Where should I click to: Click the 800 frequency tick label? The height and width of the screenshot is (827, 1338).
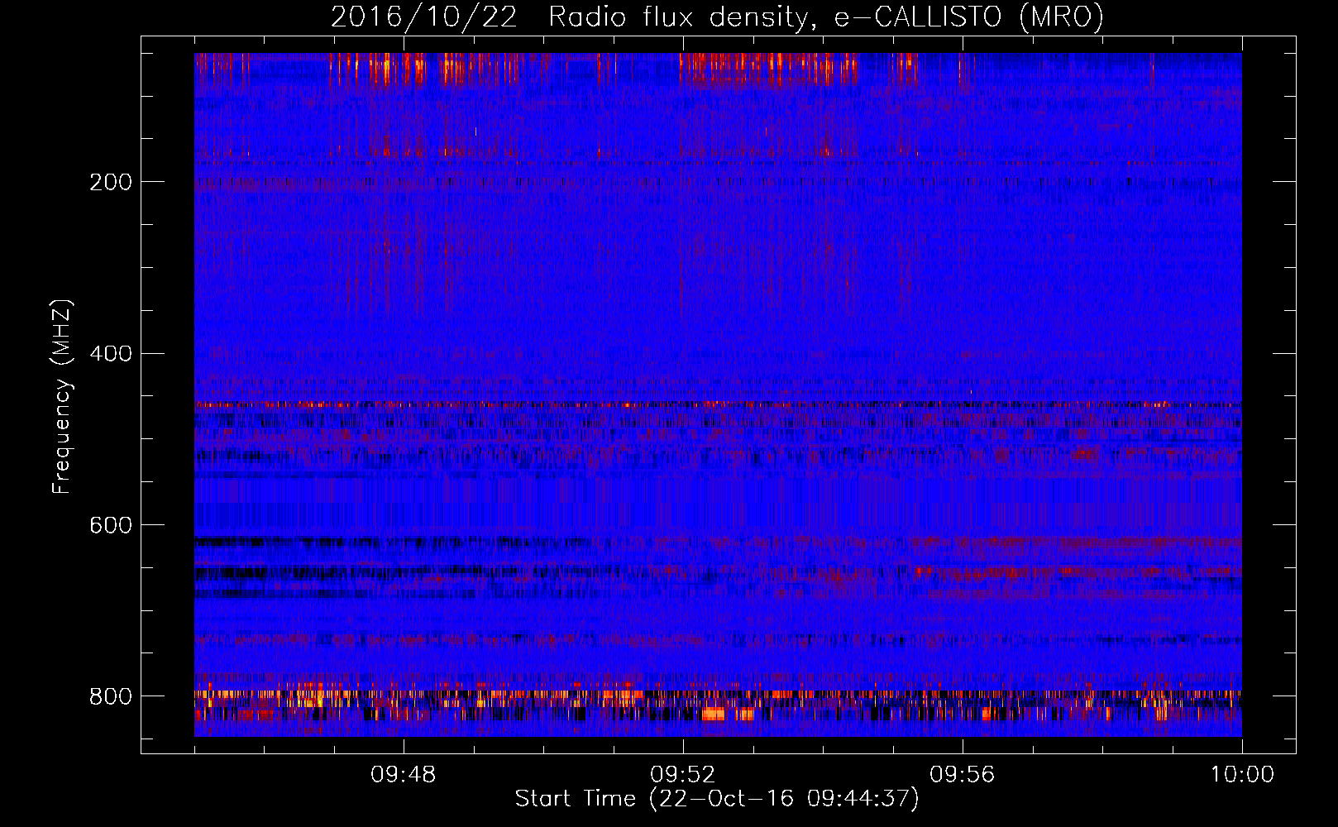point(111,696)
